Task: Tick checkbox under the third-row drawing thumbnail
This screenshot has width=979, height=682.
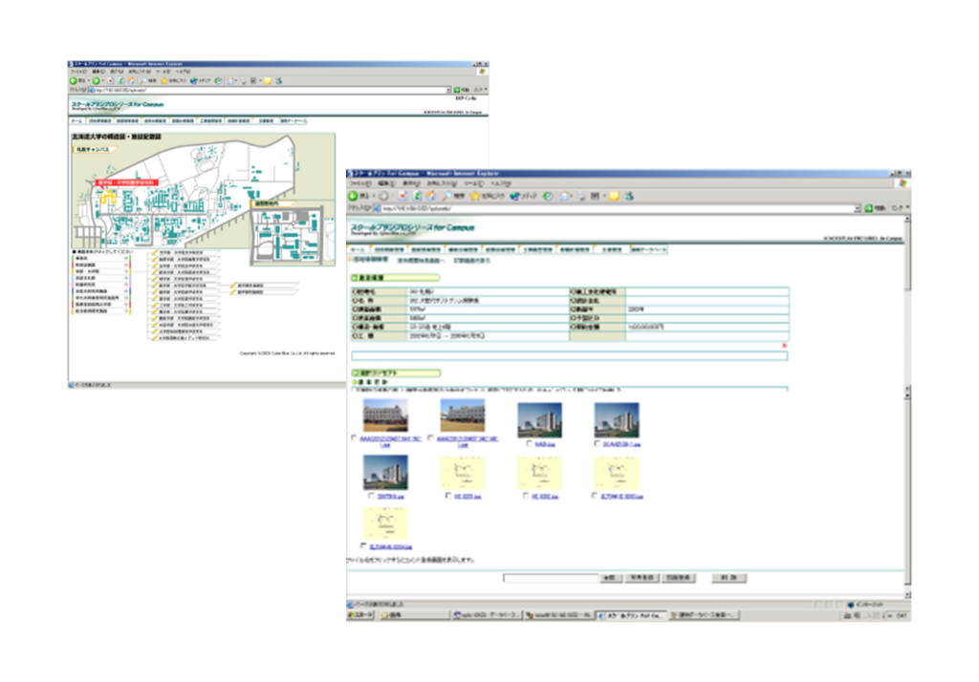Action: point(363,545)
